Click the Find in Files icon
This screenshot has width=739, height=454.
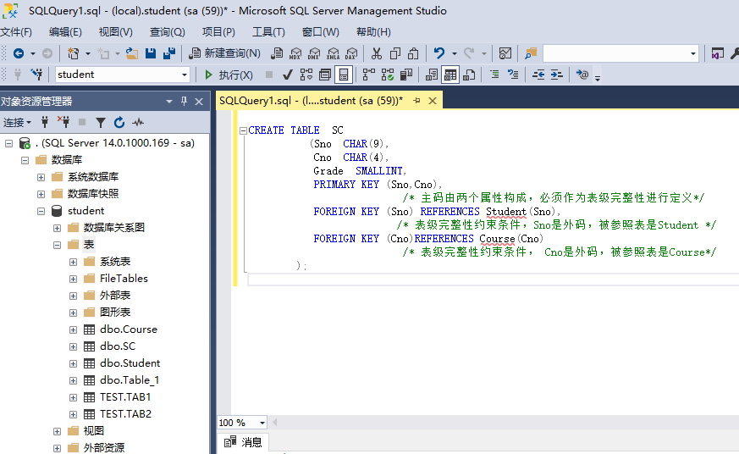(531, 53)
